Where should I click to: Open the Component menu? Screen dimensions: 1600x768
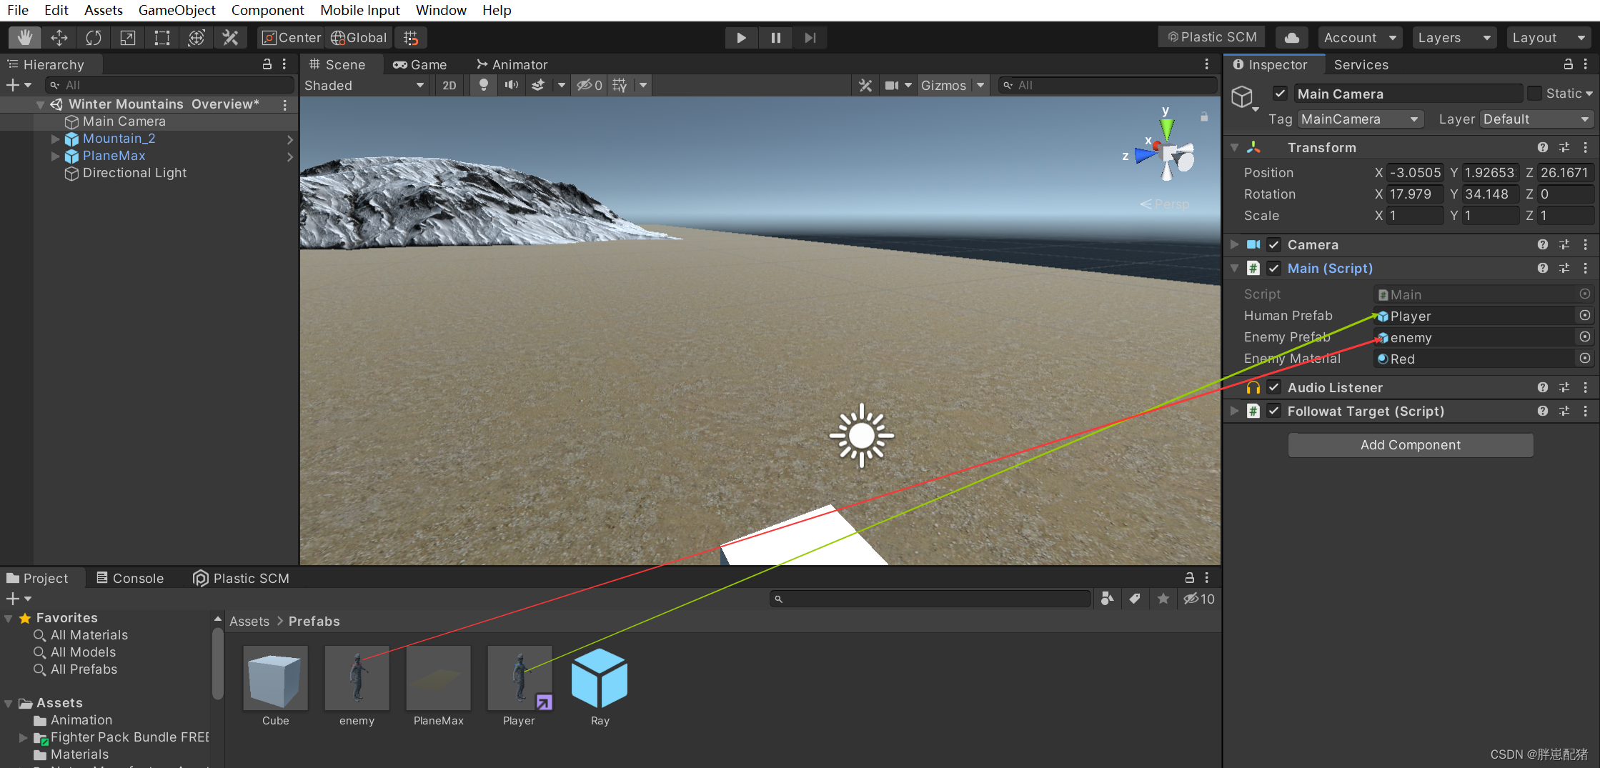(x=267, y=10)
